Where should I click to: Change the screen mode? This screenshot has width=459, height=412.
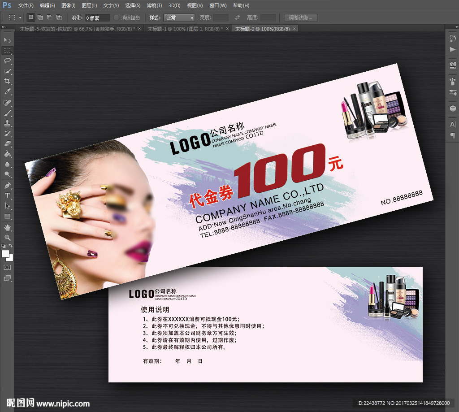(7, 278)
